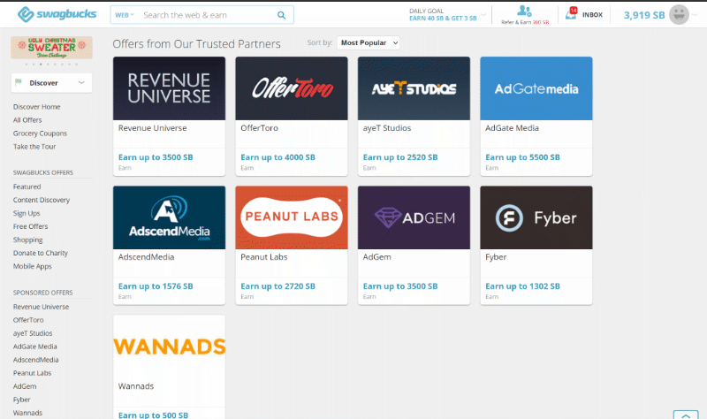707x419 pixels.
Task: Click Earn up to 2720 SB link
Action: [277, 286]
